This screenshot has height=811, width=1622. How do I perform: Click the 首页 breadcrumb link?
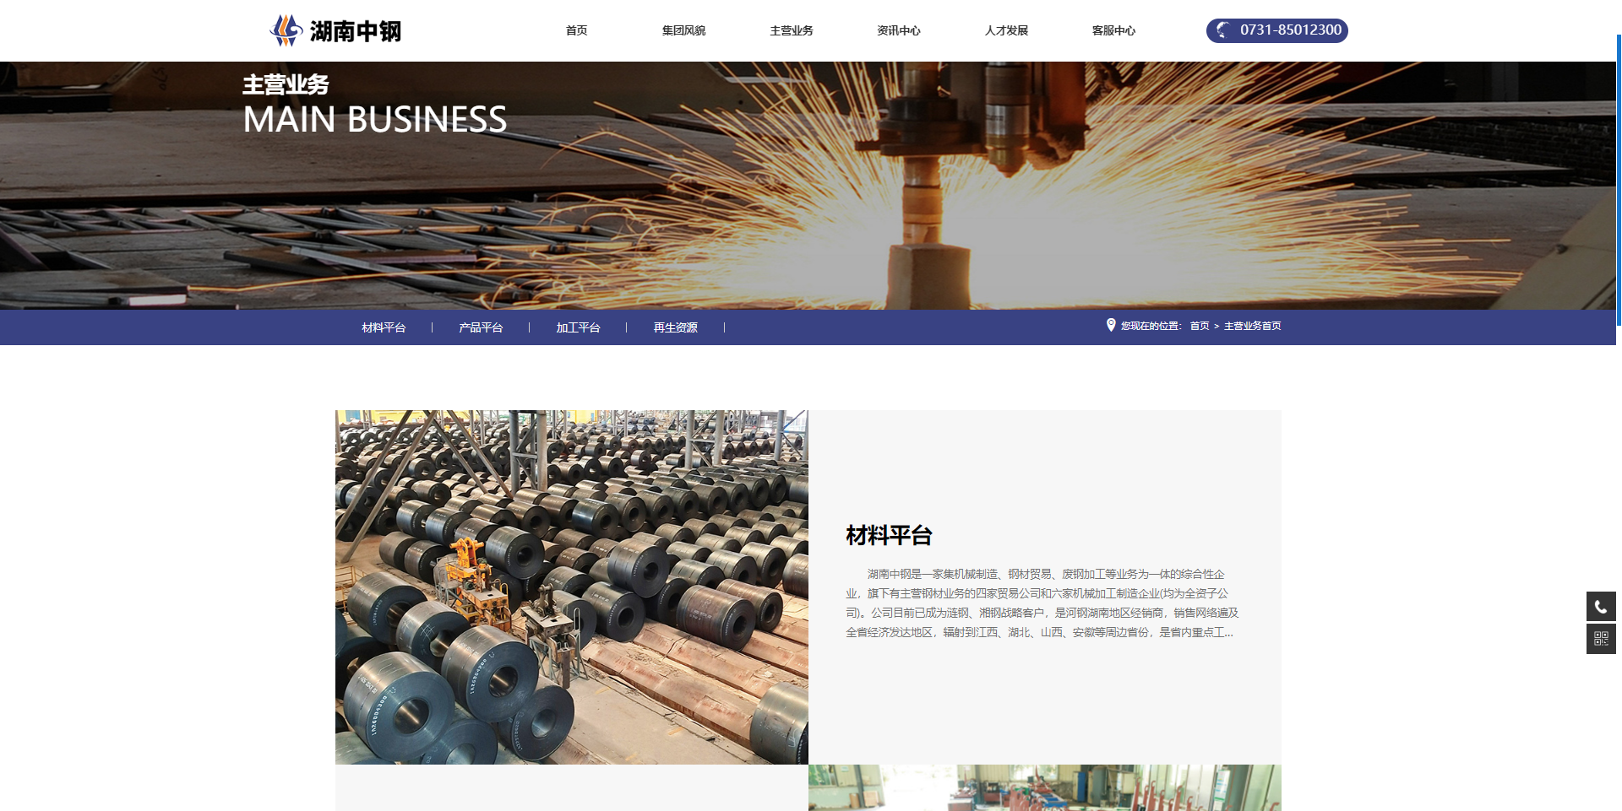[x=1199, y=326]
